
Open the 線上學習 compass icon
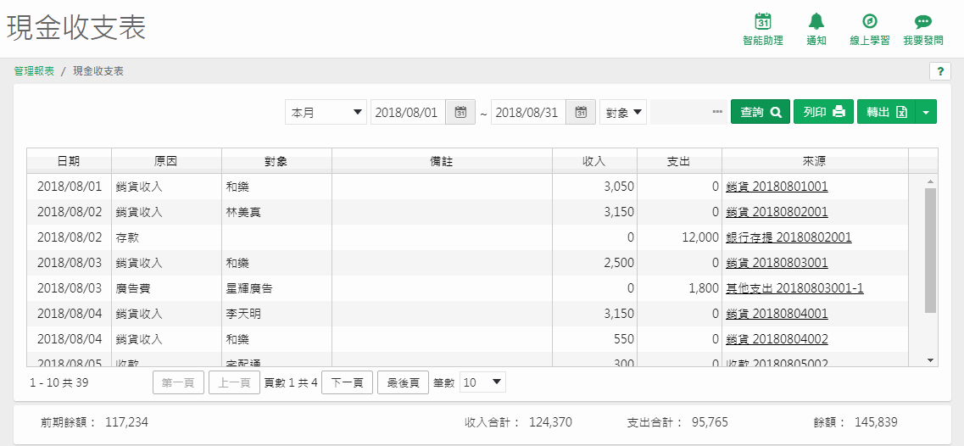click(869, 21)
